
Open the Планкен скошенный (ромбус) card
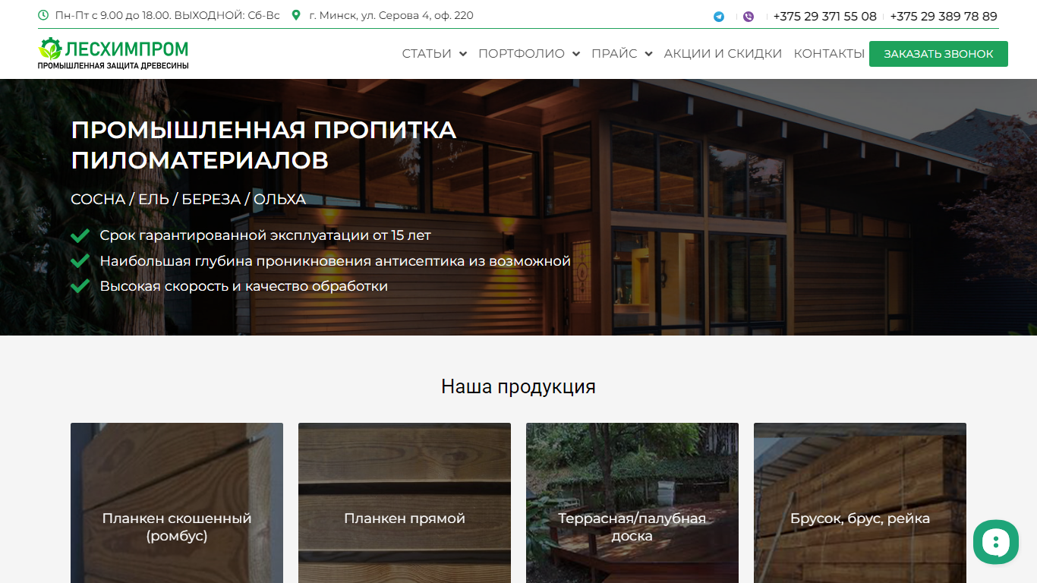tap(177, 503)
